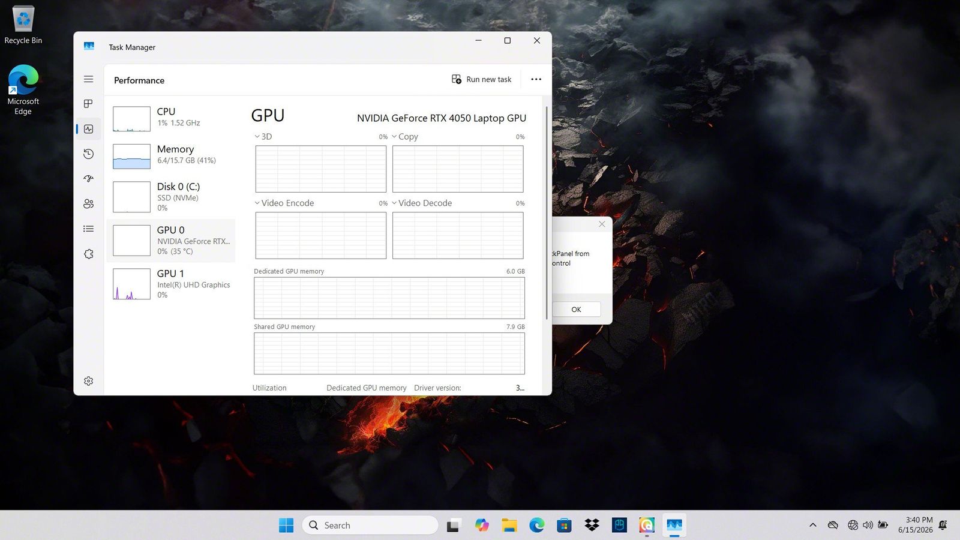
Task: Open the 3D engine dropdown chevron
Action: 257,137
